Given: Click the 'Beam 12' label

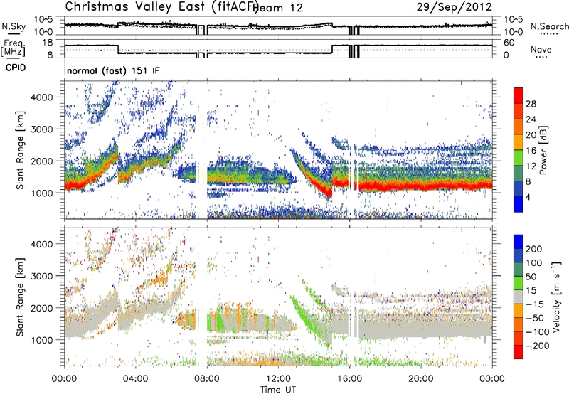Looking at the screenshot, I should [x=278, y=8].
